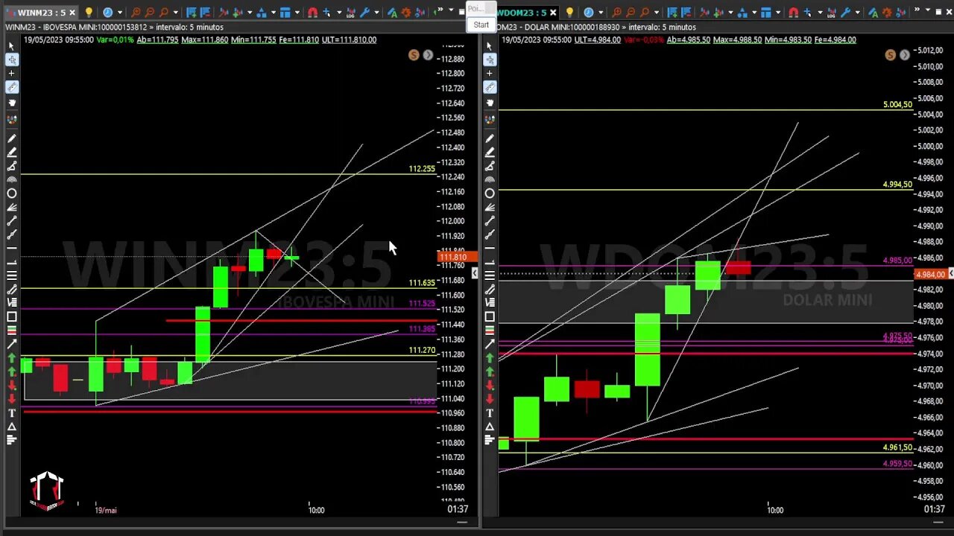Click the orange gear icon in WINM23 toolbar
954x536 pixels.
point(406,13)
